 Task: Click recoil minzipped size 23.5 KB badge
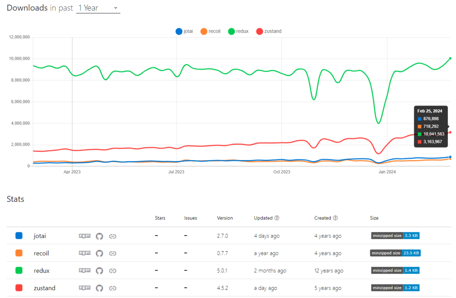pos(395,253)
